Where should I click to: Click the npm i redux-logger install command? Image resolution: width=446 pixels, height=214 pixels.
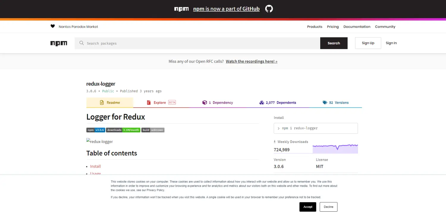tap(316, 128)
